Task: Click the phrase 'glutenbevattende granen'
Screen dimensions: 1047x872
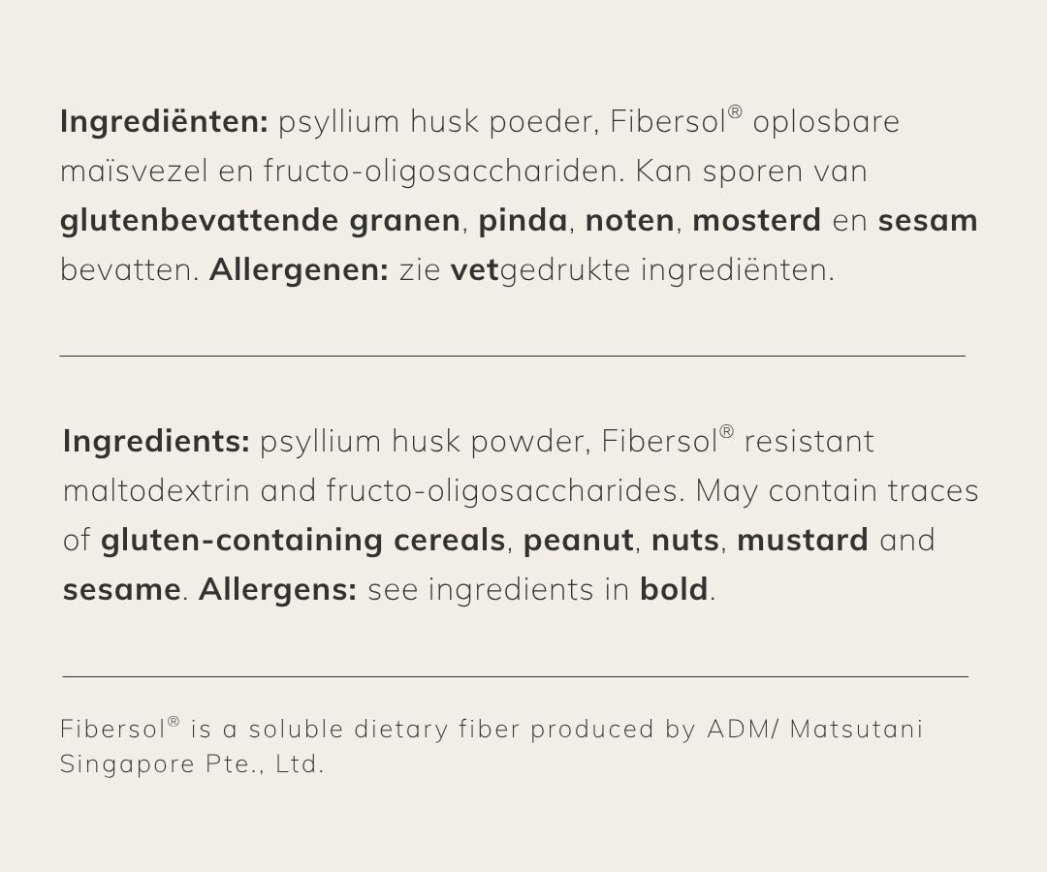Action: pos(260,221)
